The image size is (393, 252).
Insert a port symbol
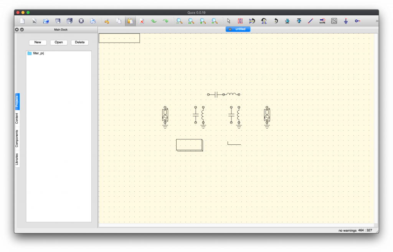coord(357,21)
